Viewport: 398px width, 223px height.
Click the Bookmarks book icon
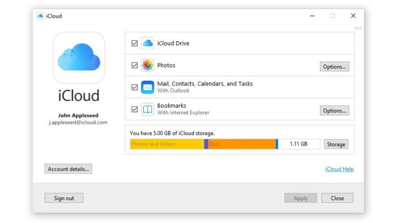click(147, 109)
